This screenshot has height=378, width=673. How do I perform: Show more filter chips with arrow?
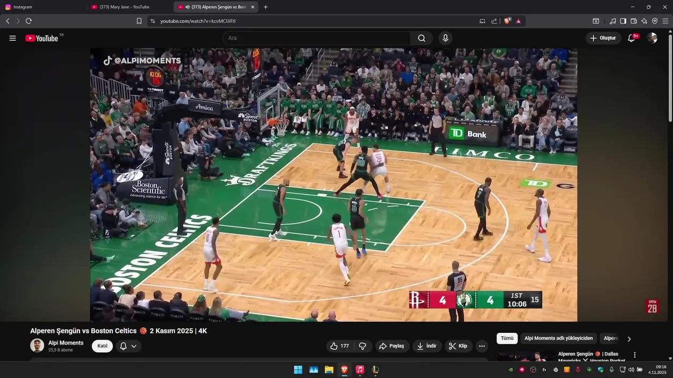pos(629,339)
